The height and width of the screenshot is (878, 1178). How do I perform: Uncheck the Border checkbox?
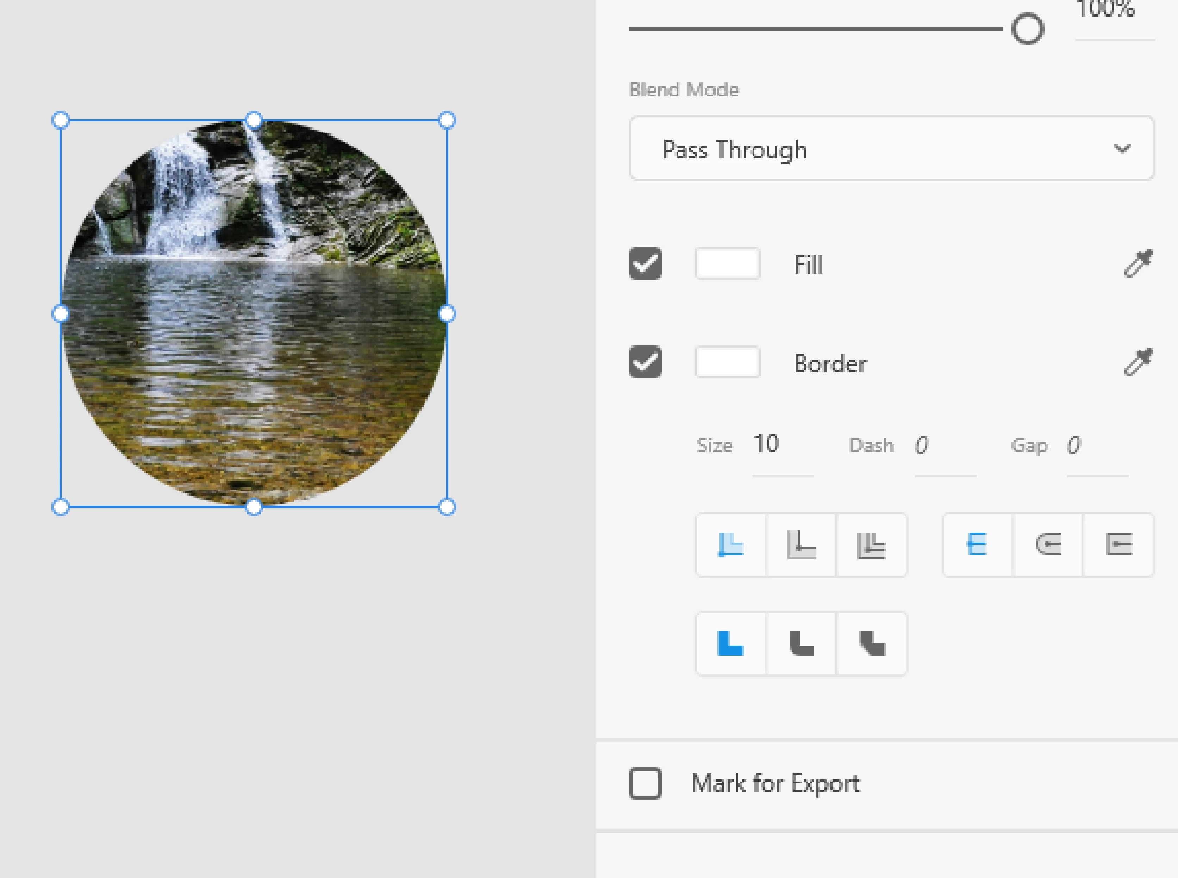point(645,362)
